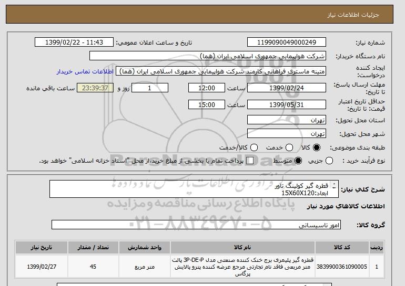Image resolution: width=405 pixels, height=286 pixels.
Task: Click the اطلاعات کالاهای مورد نیاز section heading
Action: (x=346, y=206)
